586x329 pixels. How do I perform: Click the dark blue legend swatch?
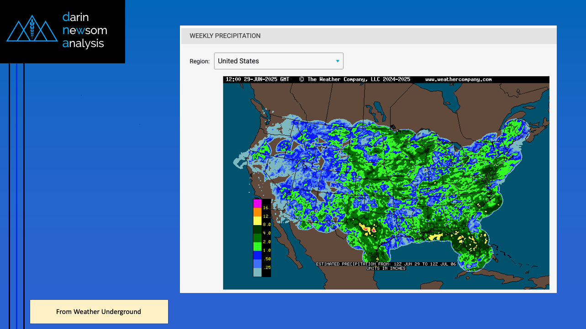pos(258,255)
